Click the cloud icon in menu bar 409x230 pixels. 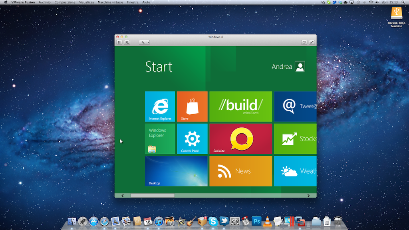[345, 2]
